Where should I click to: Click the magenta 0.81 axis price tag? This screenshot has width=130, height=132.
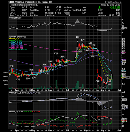coord(124,53)
